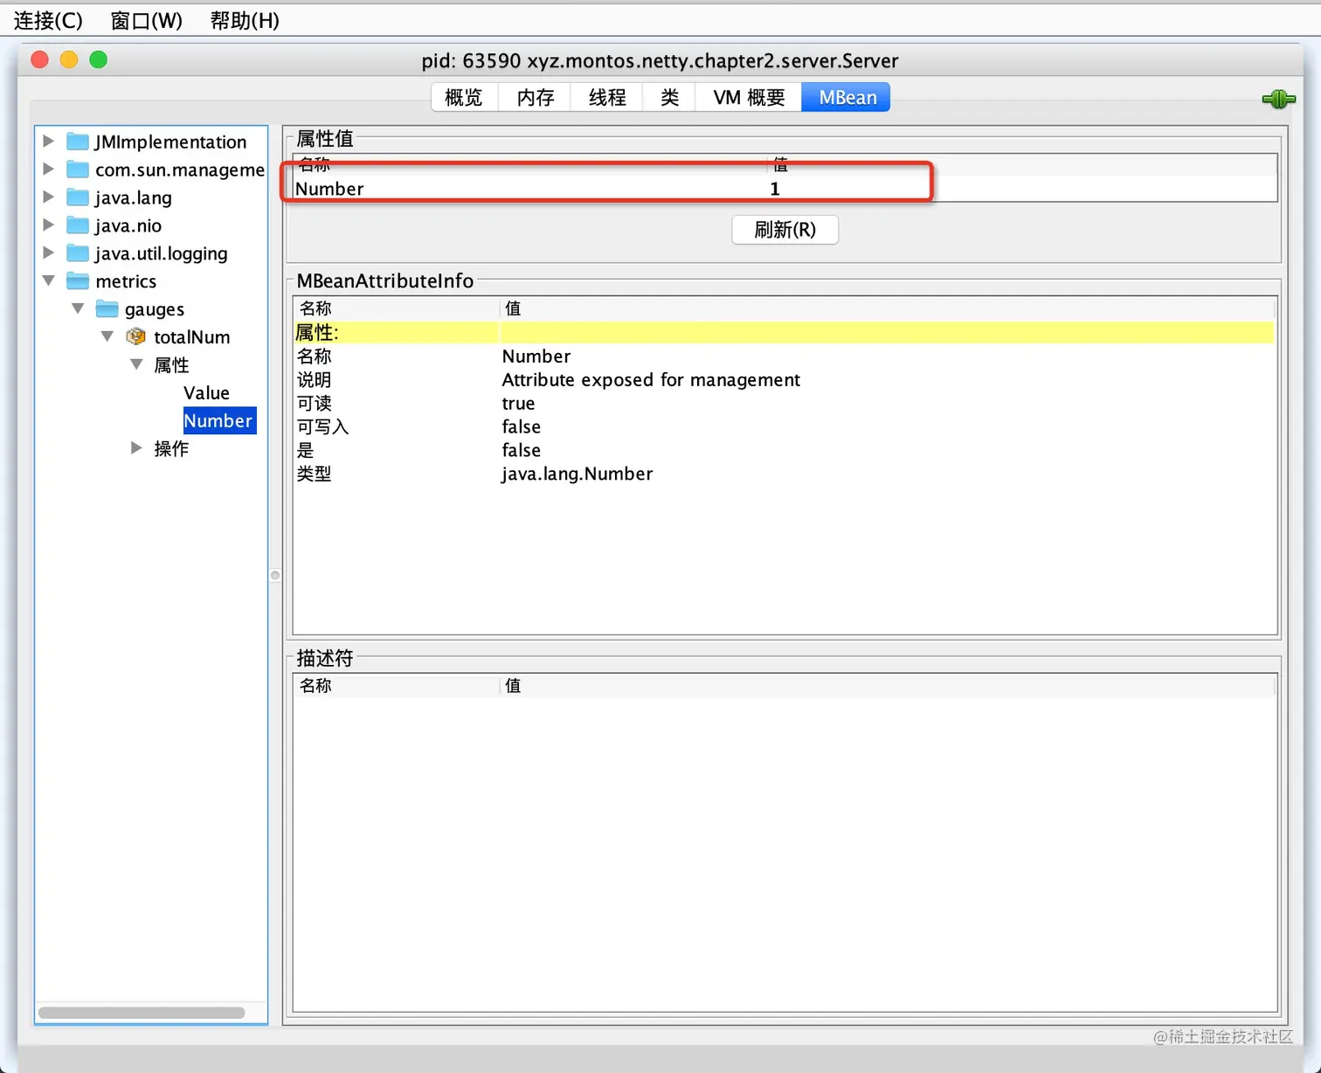Click the JMImplementation folder icon

79,142
